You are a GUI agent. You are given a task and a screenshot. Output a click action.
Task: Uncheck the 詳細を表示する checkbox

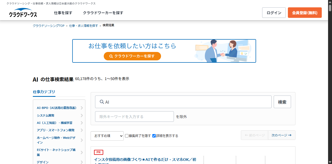pos(154,136)
